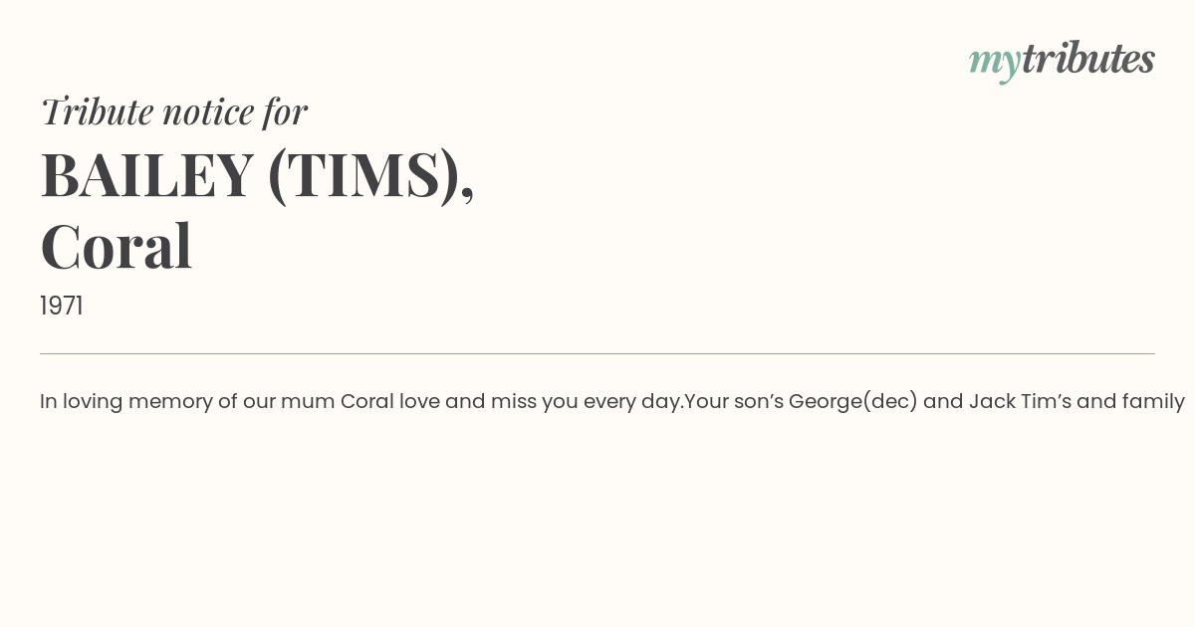1195x627 pixels.
Task: Click the horizontal divider line
Action: click(597, 353)
